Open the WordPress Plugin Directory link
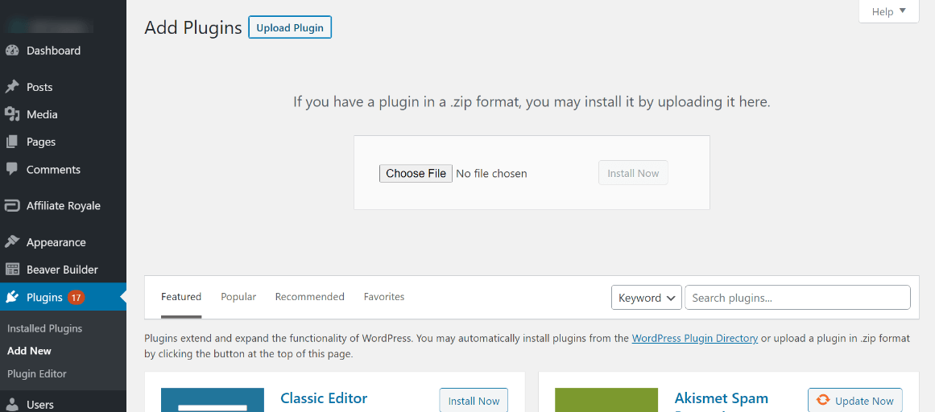935x412 pixels. pos(695,338)
